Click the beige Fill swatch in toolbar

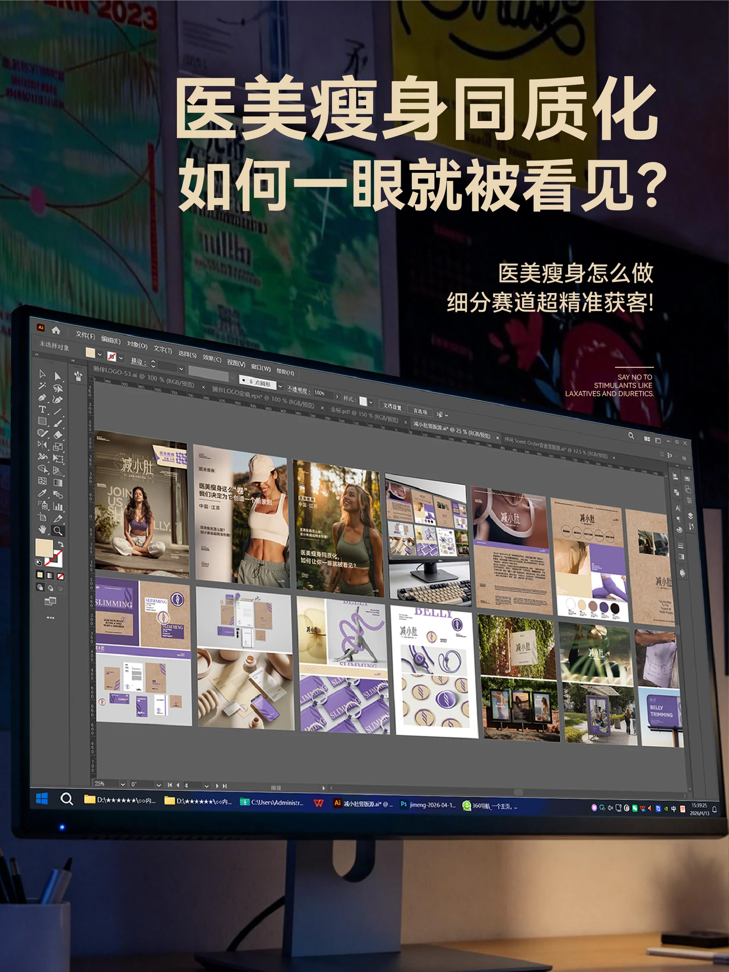point(44,547)
